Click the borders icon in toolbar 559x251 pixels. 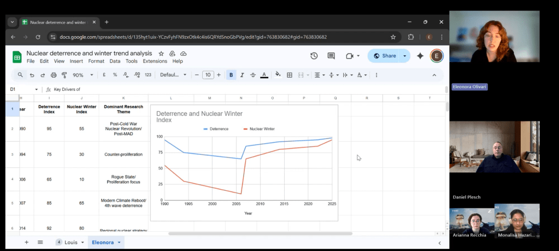290,75
